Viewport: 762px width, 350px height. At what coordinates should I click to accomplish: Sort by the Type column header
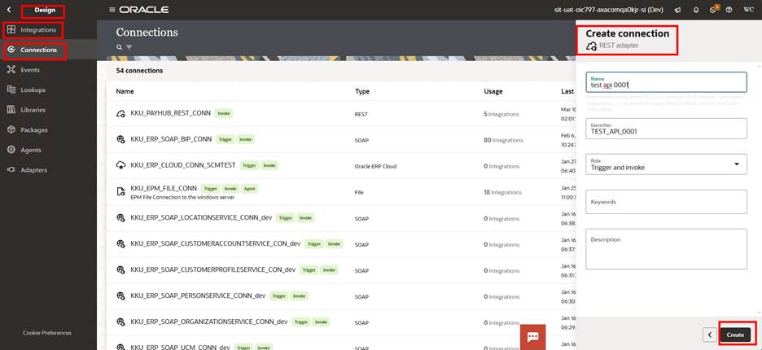362,91
